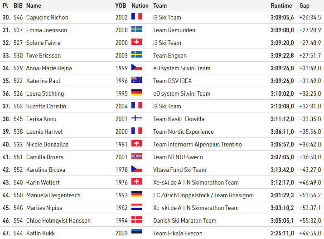Click the German flag next to Laura Stichling
The image size is (324, 239).
coord(136,93)
